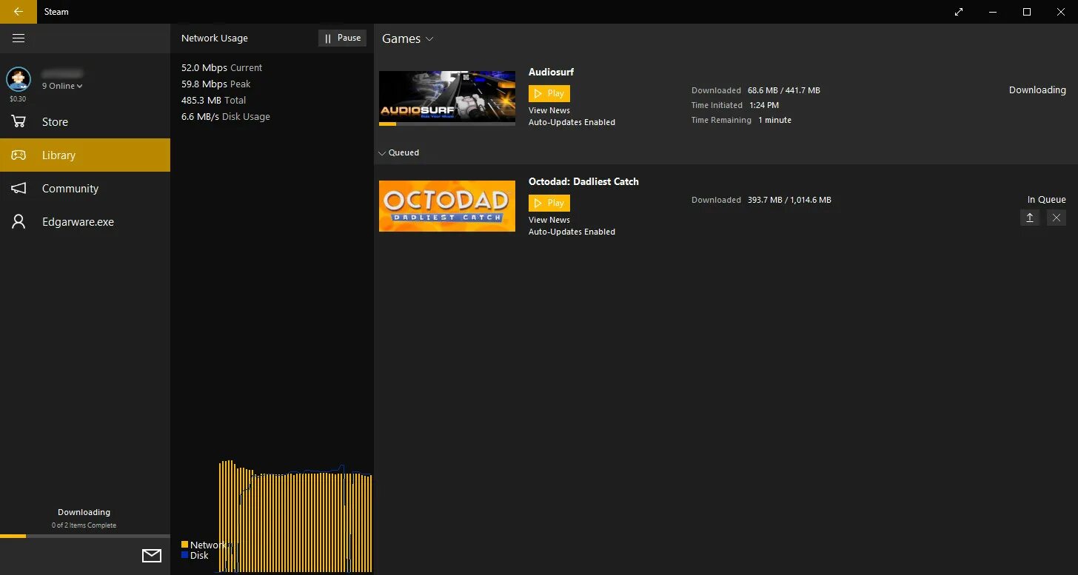Open the hamburger navigation menu
The width and height of the screenshot is (1078, 575).
(x=19, y=38)
